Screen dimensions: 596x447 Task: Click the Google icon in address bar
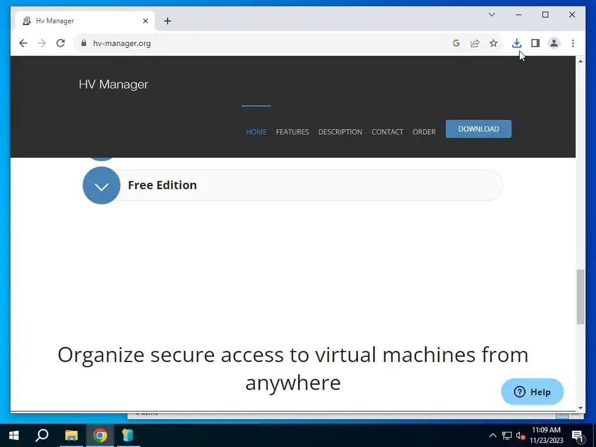(456, 43)
